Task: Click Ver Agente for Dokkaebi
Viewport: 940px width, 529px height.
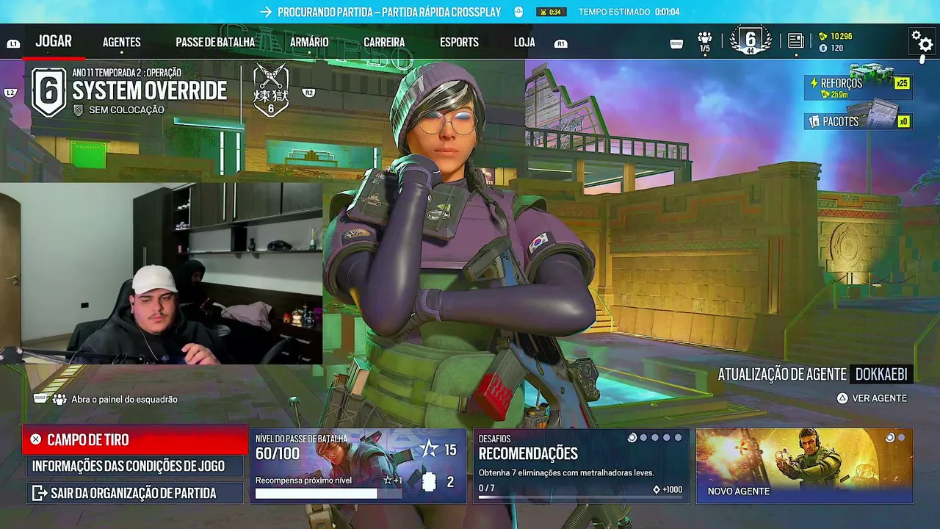Action: tap(872, 398)
